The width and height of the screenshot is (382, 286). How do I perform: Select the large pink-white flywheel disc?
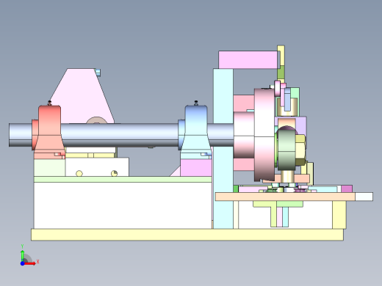(264, 134)
